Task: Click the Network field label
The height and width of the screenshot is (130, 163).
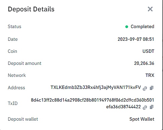Action: (x=17, y=75)
